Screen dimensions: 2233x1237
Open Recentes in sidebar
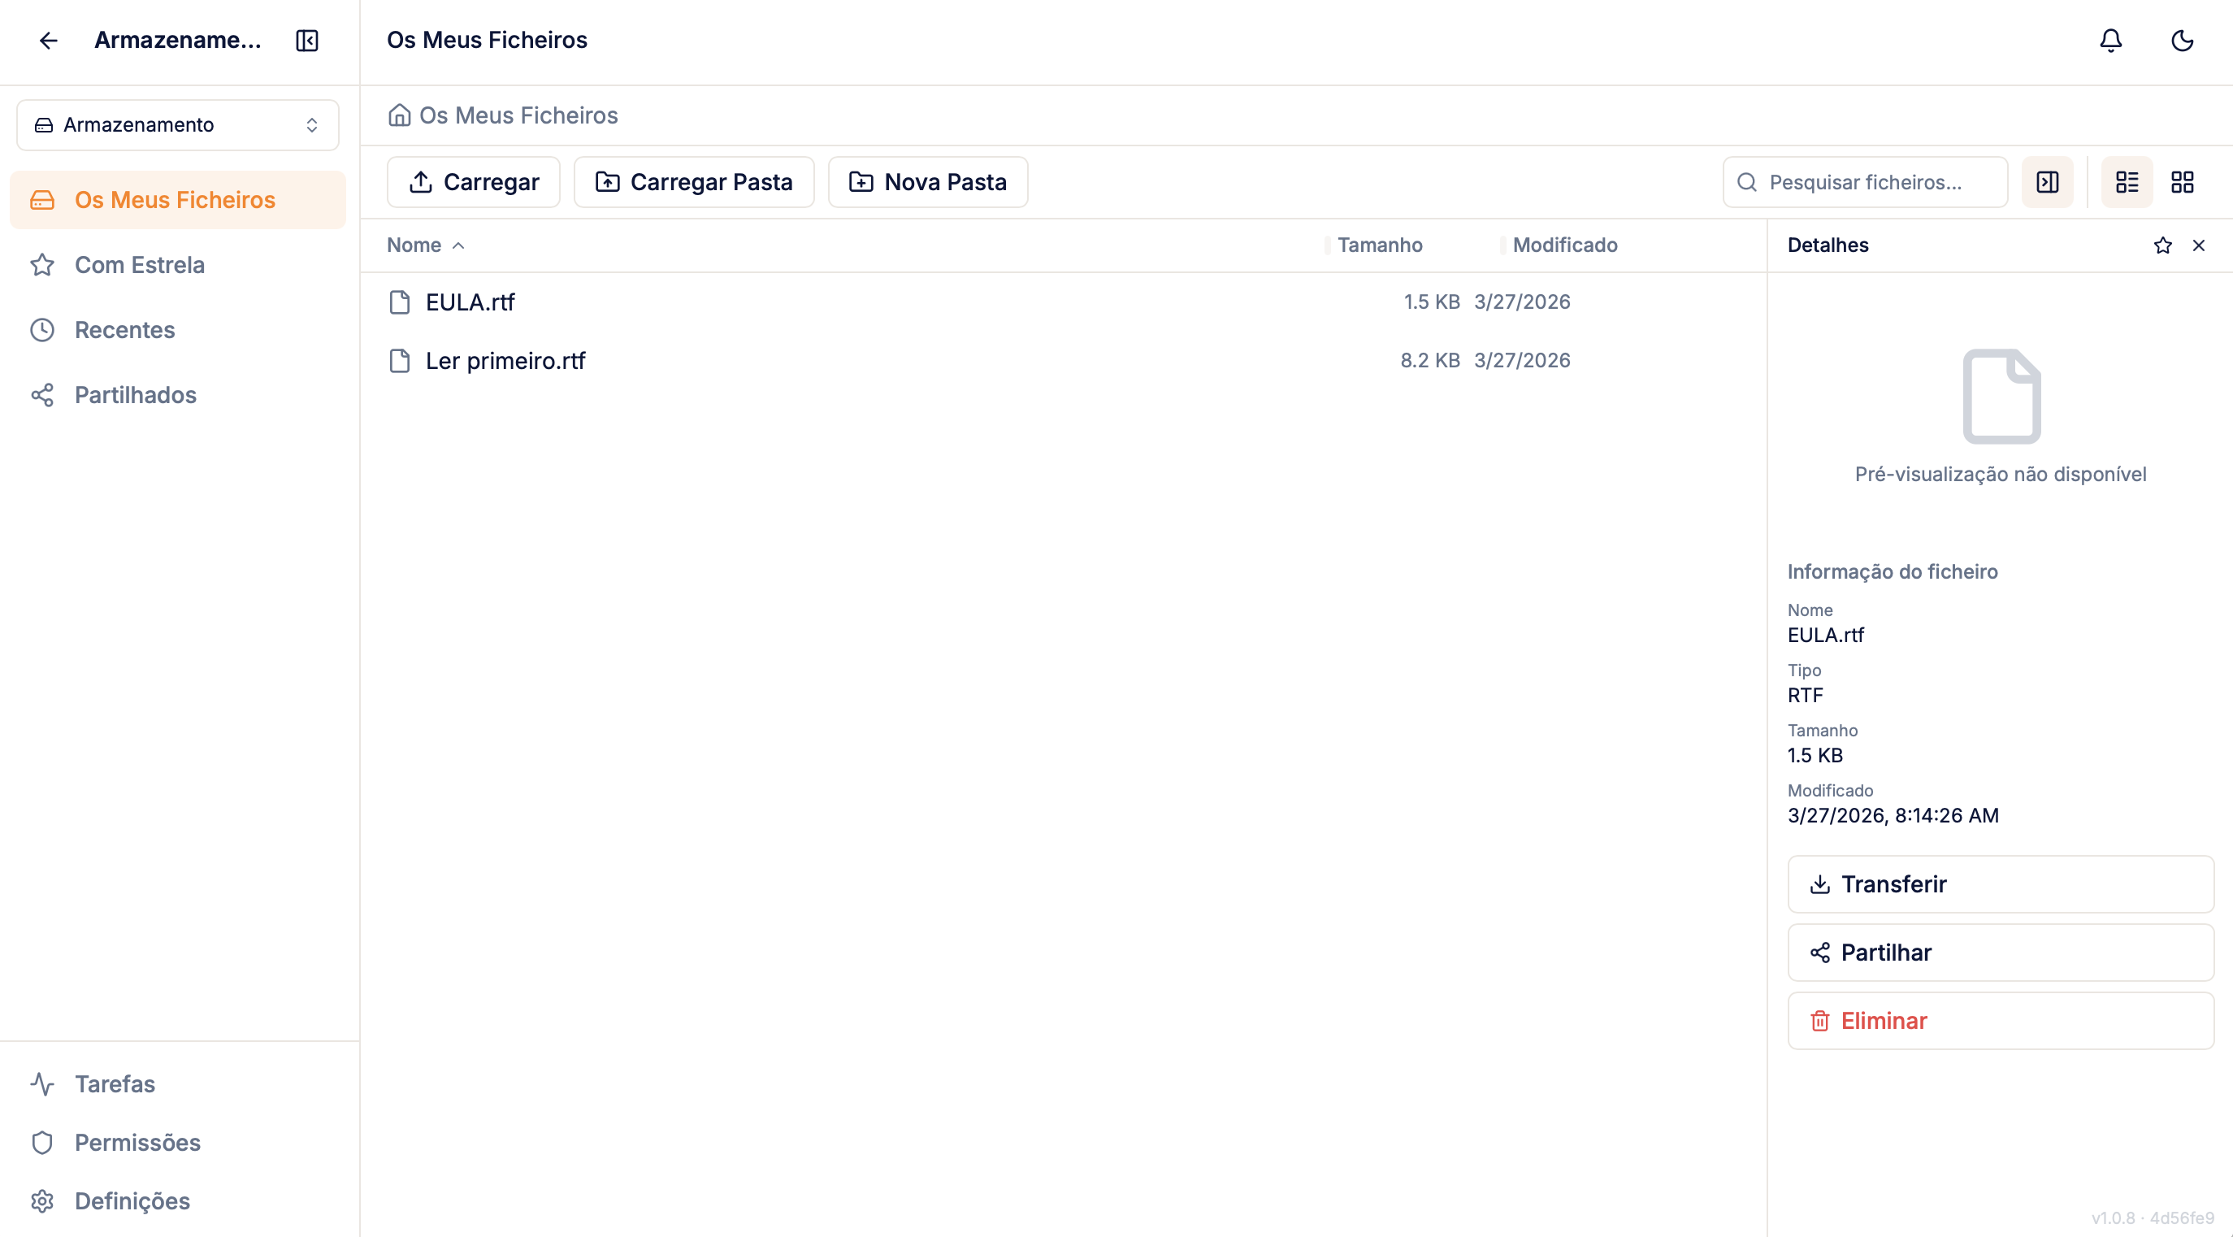pyautogui.click(x=125, y=329)
